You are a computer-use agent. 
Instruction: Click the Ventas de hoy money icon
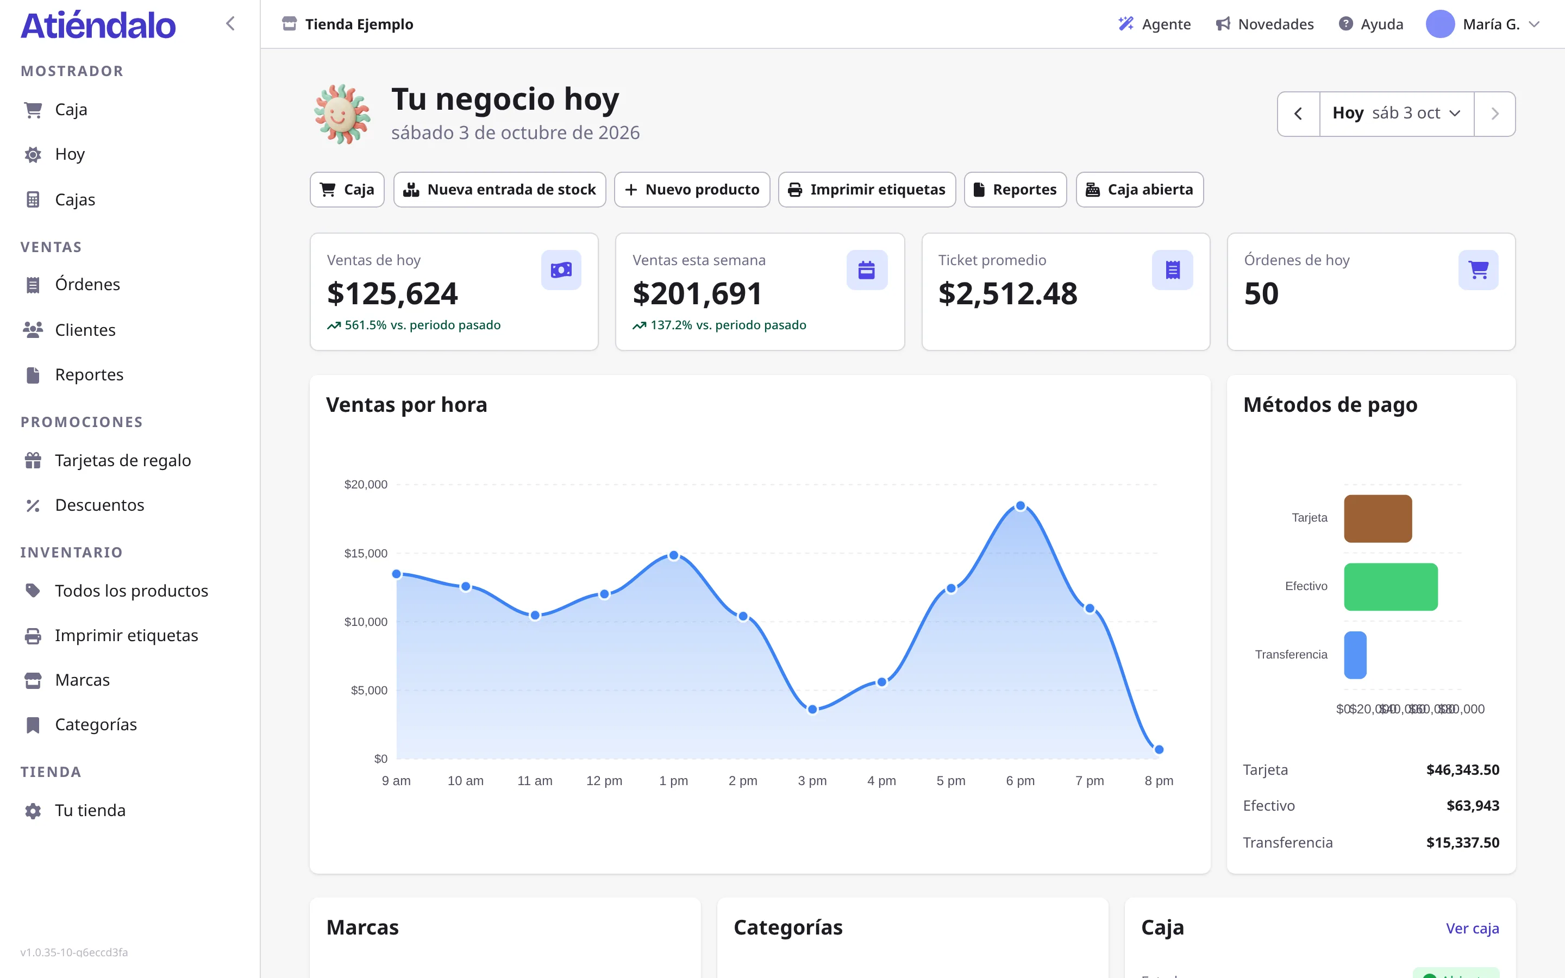click(561, 269)
